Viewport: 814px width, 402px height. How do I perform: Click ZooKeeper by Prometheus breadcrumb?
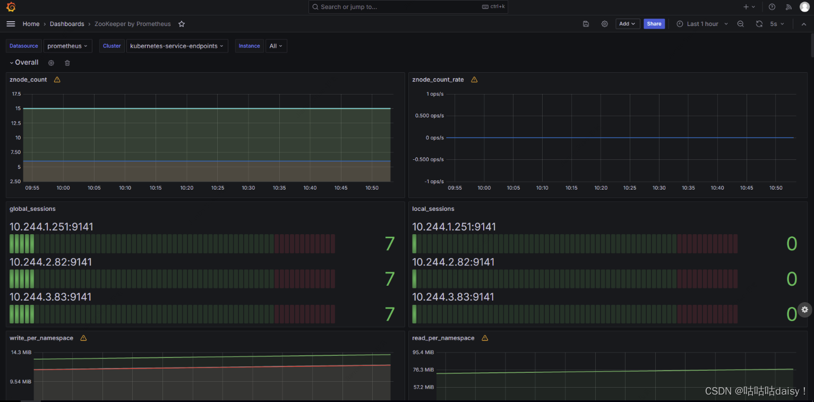point(133,24)
